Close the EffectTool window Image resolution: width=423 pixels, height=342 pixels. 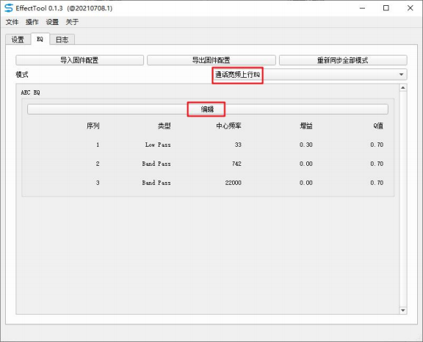410,8
